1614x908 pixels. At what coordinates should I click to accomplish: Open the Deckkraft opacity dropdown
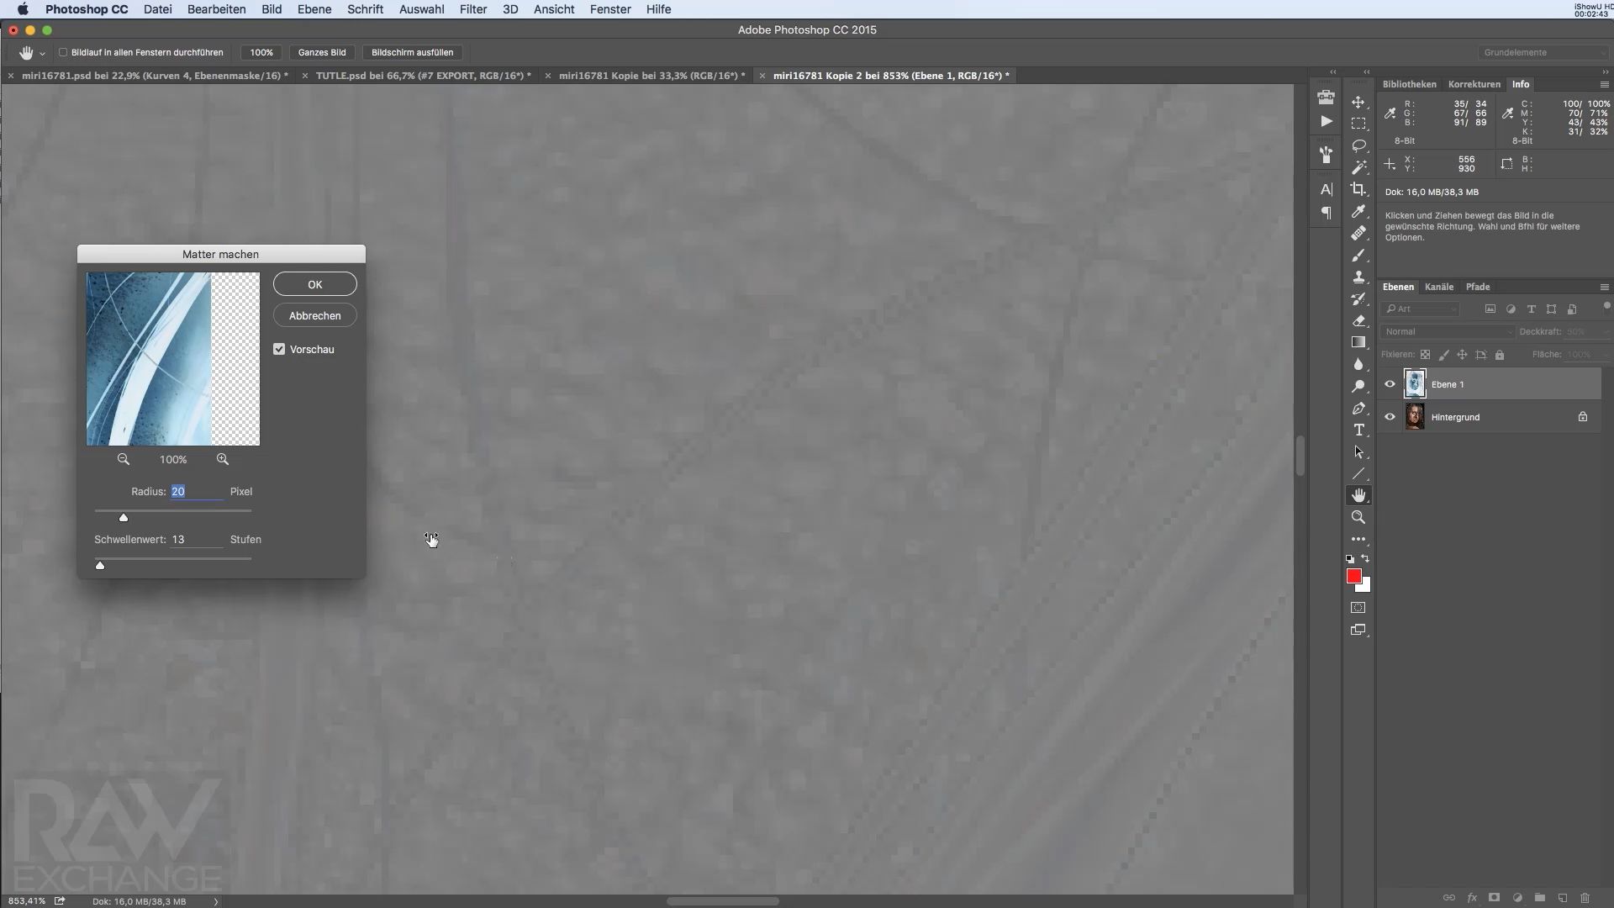[1606, 331]
